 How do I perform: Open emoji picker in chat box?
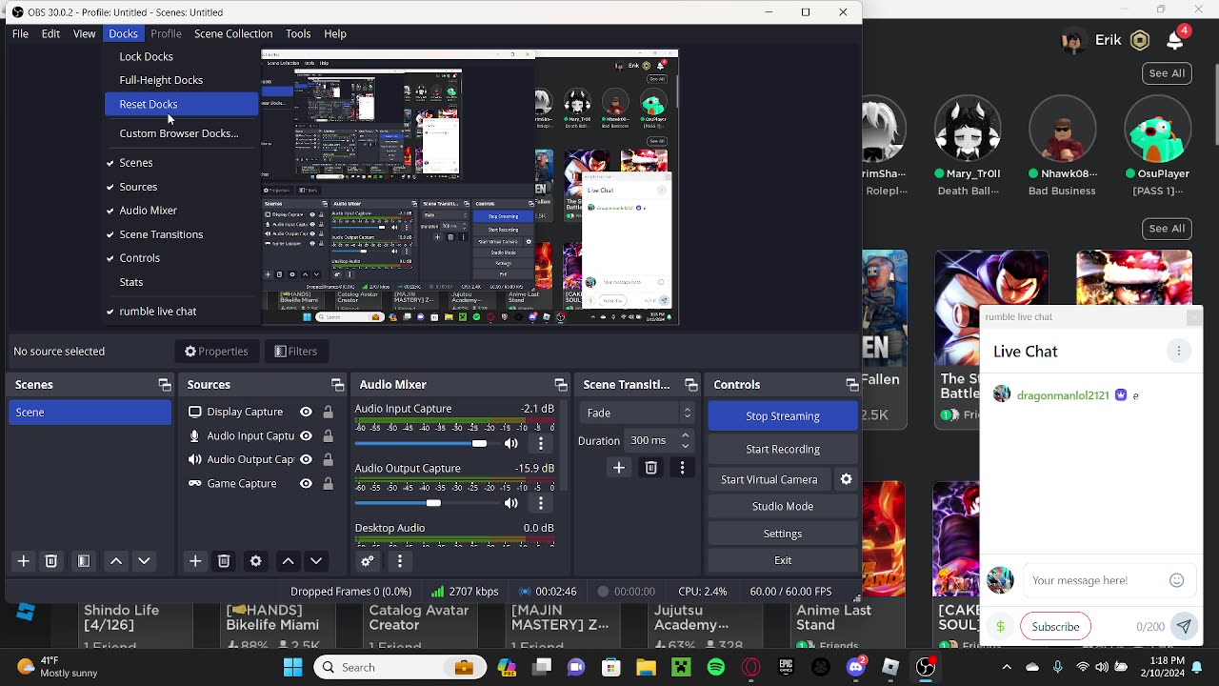pyautogui.click(x=1177, y=580)
